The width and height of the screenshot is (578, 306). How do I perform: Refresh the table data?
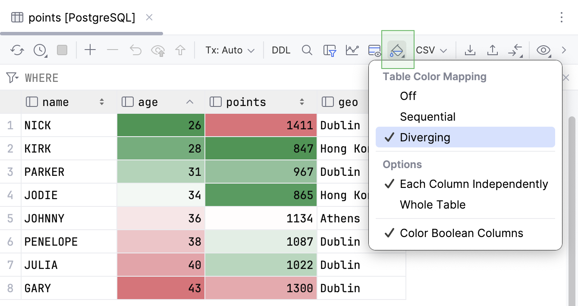(17, 50)
